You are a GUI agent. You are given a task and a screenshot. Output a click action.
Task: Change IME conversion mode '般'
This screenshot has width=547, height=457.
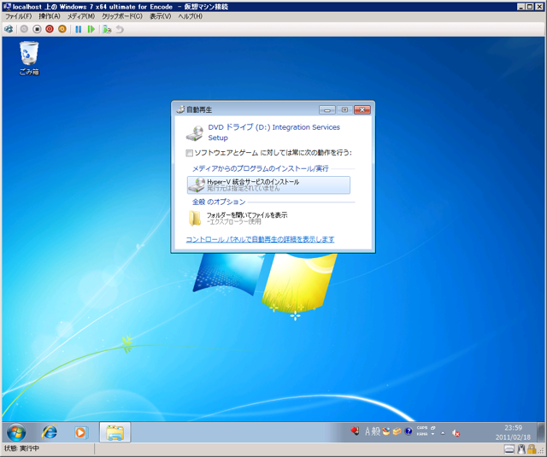click(x=376, y=432)
